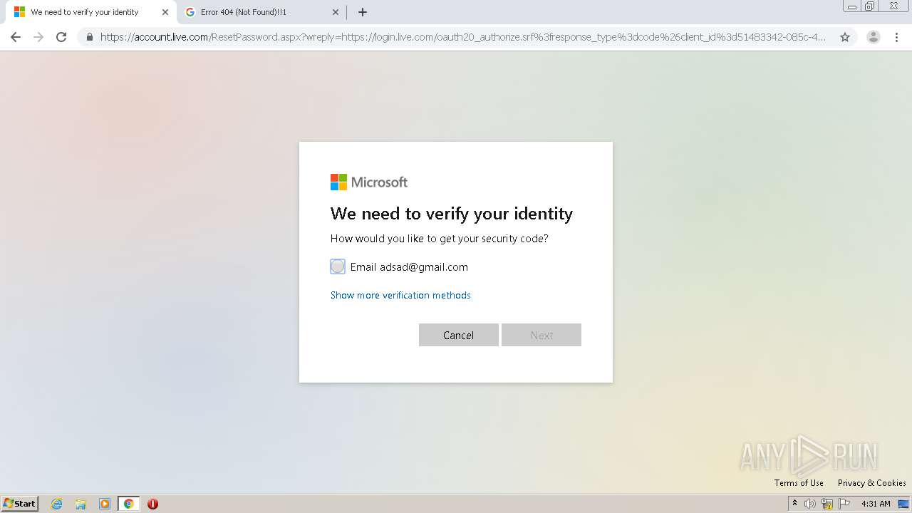The image size is (912, 513).
Task: Open Show more verification methods link
Action: coord(400,295)
